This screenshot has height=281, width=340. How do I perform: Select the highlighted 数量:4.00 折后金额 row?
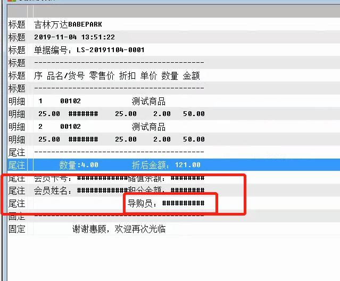[x=173, y=165]
